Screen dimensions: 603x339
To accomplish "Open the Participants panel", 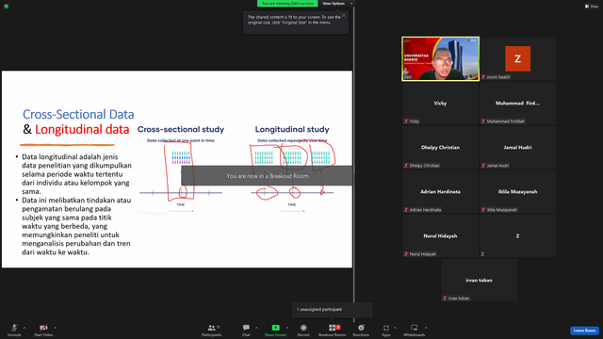I will [211, 330].
